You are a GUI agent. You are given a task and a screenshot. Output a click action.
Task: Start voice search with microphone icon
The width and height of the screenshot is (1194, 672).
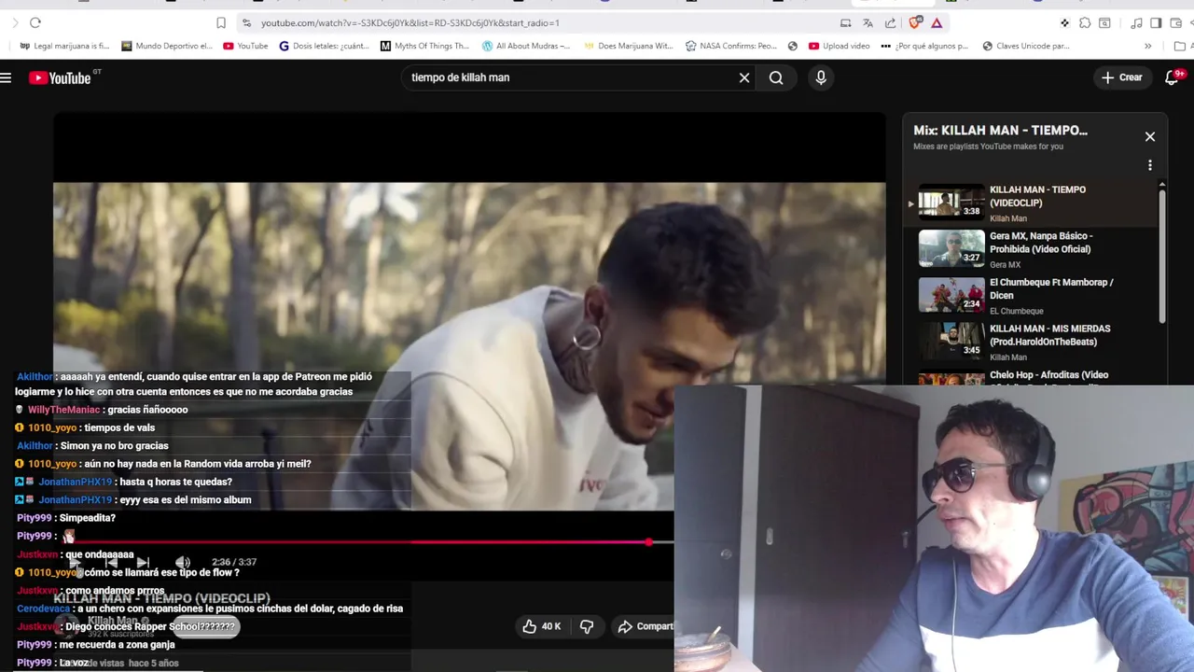821,77
